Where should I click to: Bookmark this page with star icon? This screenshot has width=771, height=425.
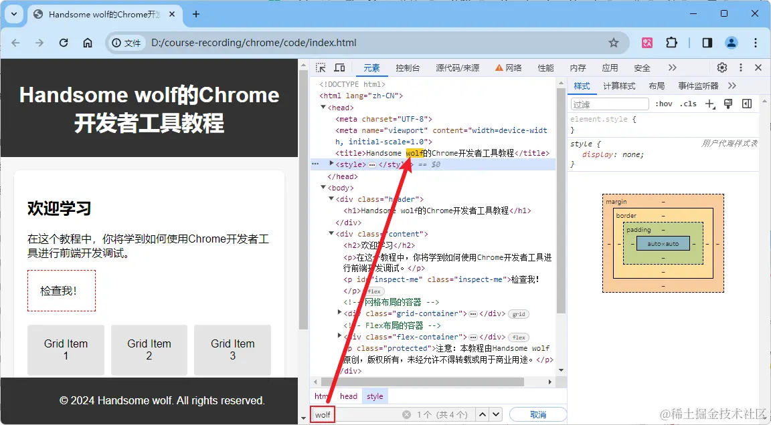(x=614, y=43)
